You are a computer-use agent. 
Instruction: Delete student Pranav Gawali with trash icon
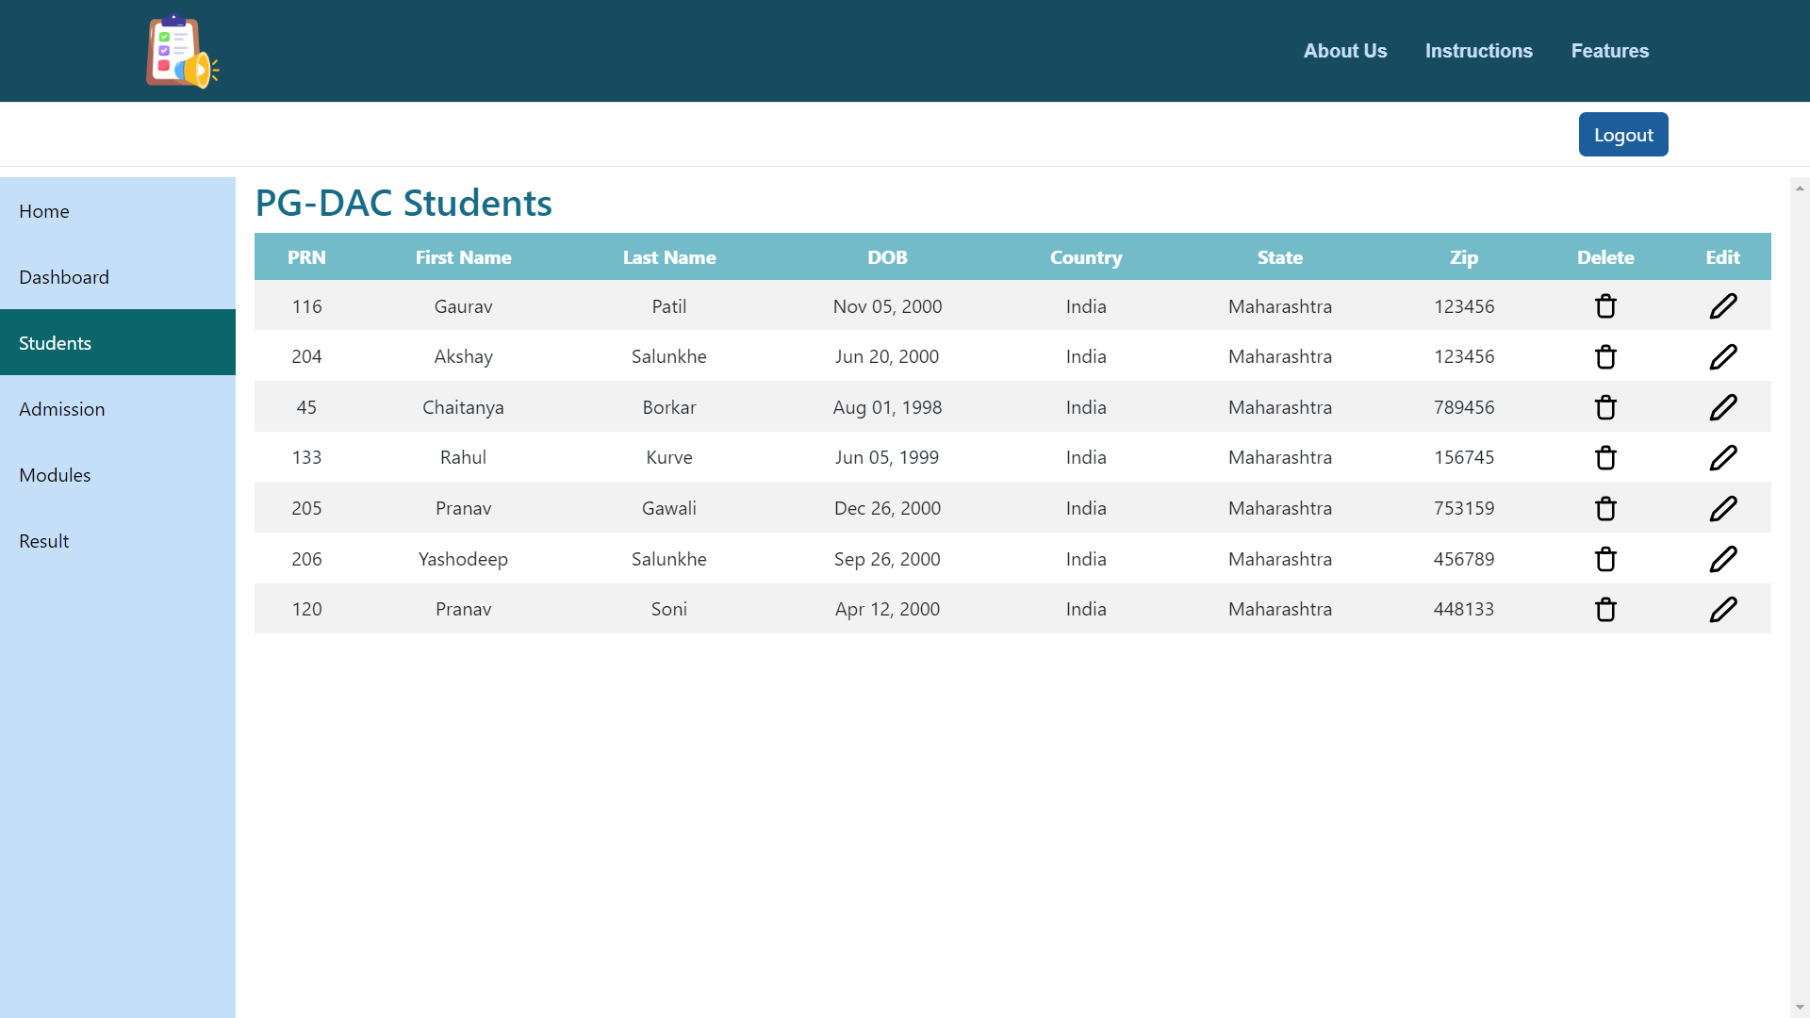tap(1605, 509)
